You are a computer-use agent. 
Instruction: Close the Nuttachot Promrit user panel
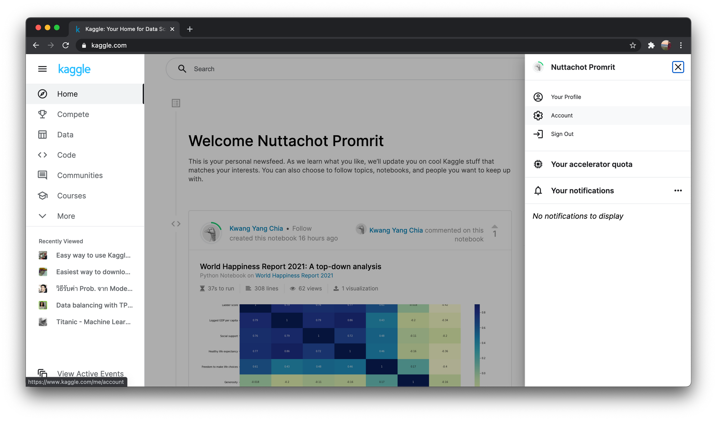678,67
